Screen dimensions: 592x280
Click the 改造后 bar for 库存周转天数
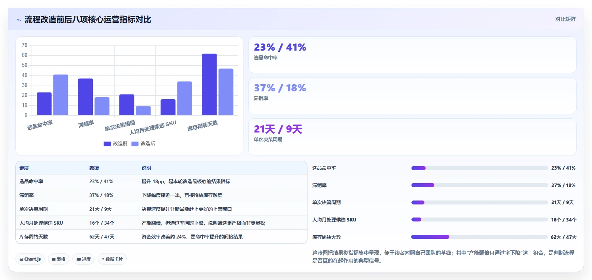tap(226, 92)
